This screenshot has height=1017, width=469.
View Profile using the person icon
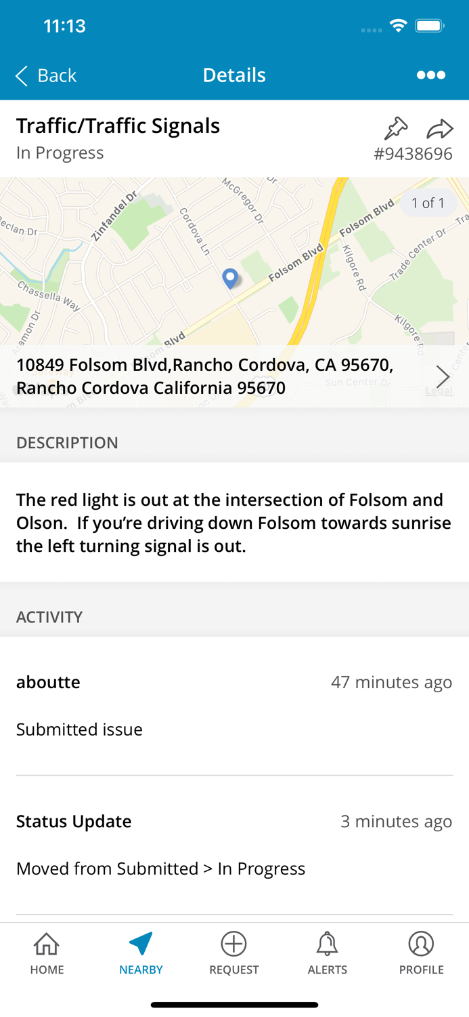pos(421,944)
